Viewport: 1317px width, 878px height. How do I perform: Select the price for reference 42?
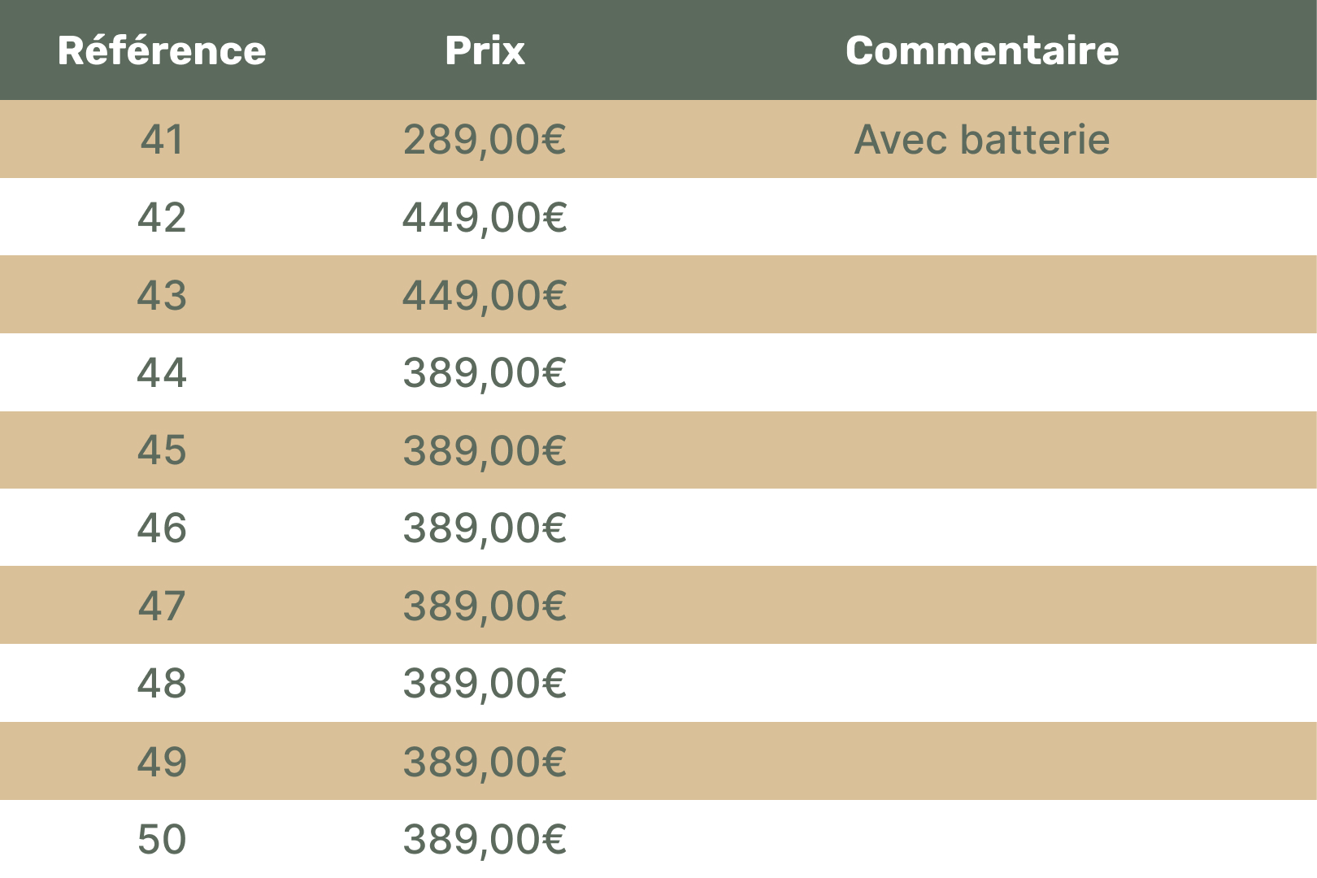click(x=485, y=217)
